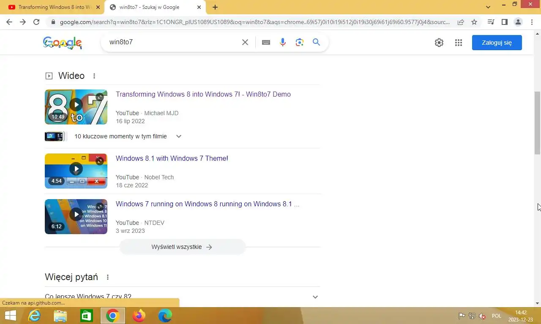Share this page via address bar icon
Viewport: 541px width, 324px height.
pyautogui.click(x=461, y=22)
